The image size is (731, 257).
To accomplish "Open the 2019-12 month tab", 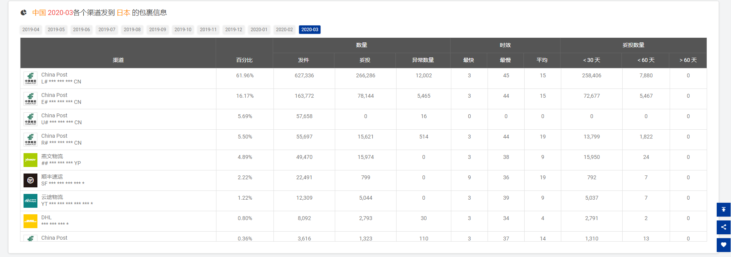I will (x=234, y=30).
